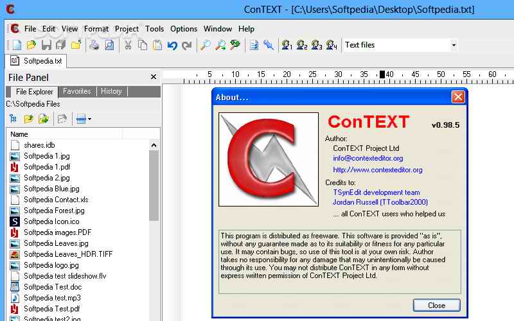This screenshot has width=514, height=321.
Task: Open the Edit menu
Action: click(49, 29)
